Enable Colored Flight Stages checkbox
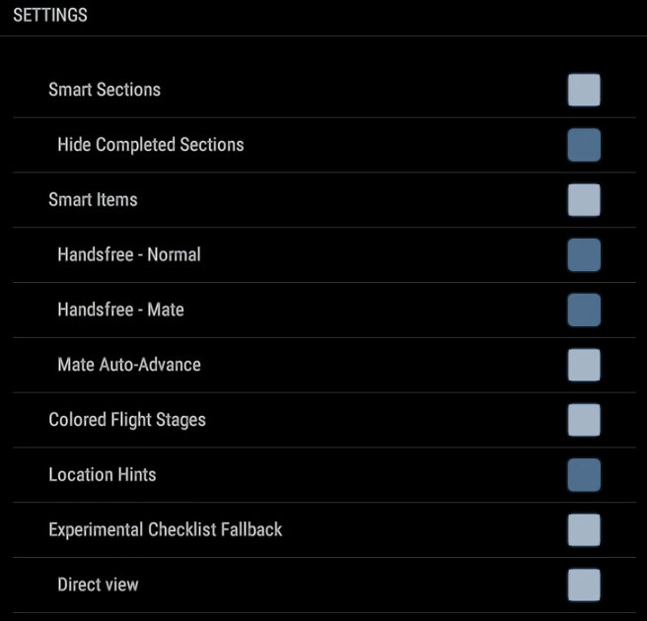 [x=584, y=420]
